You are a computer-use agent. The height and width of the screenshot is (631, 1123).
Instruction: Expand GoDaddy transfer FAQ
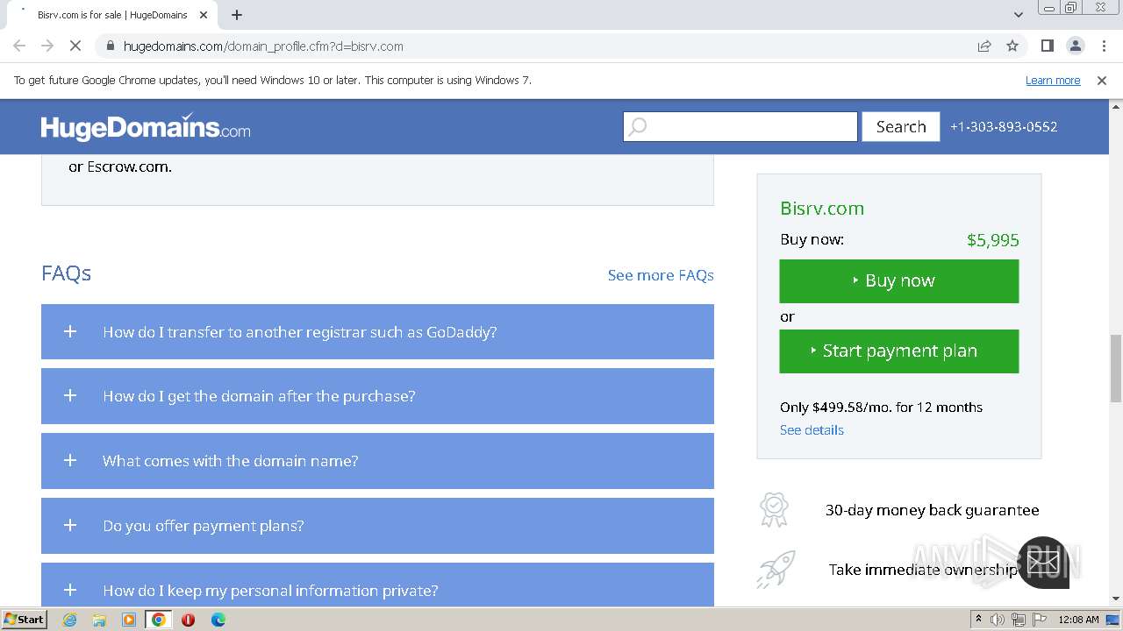click(377, 332)
